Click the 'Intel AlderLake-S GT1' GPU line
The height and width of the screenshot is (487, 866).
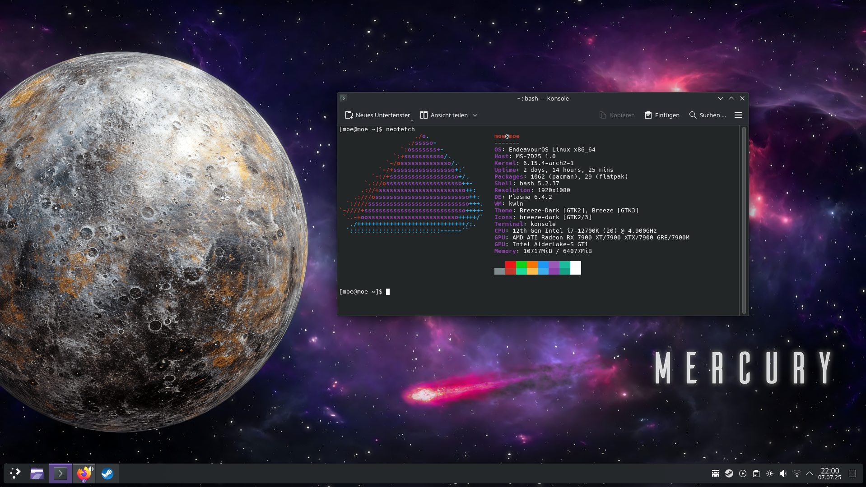pos(541,244)
